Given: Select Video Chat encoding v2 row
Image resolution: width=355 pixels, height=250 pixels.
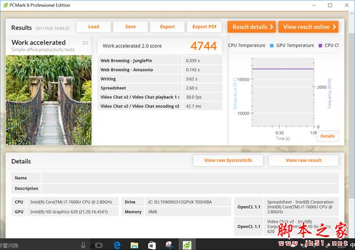Looking at the screenshot, I should (160, 106).
